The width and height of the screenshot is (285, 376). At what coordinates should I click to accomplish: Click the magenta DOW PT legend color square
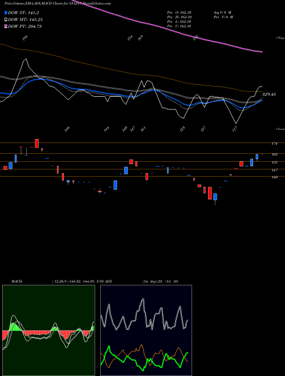click(6, 26)
